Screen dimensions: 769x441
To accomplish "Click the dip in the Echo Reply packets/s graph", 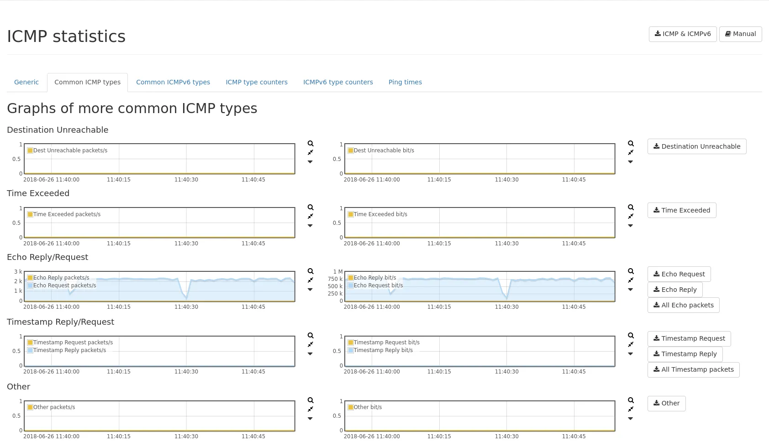I will coord(186,297).
